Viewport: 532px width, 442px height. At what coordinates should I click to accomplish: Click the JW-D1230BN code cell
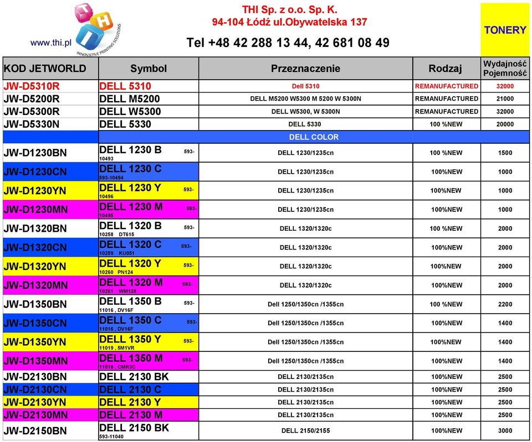[50, 153]
